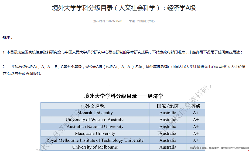Select the University of Melbourne cell

pyautogui.click(x=95, y=147)
